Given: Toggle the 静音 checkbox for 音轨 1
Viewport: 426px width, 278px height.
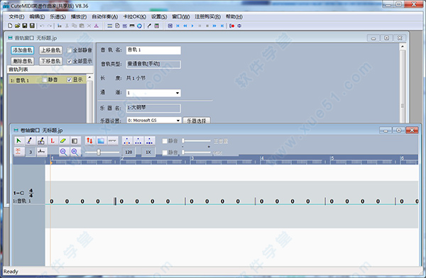Looking at the screenshot, I should click(x=45, y=80).
